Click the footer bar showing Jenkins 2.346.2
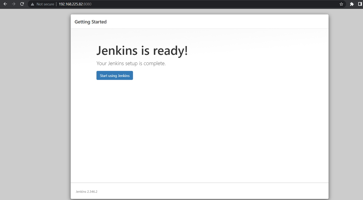Image resolution: width=363 pixels, height=200 pixels. (200, 191)
